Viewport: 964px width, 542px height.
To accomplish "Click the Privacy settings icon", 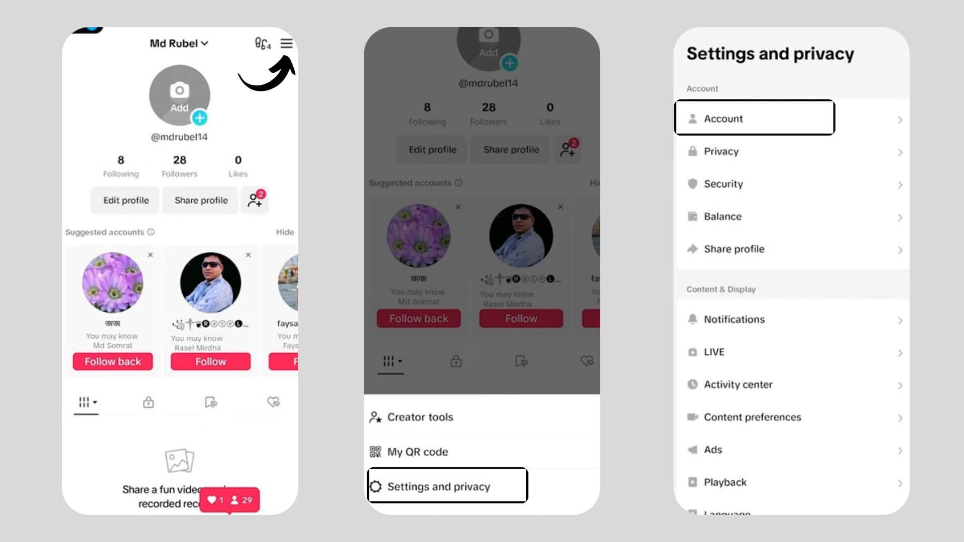I will [692, 151].
